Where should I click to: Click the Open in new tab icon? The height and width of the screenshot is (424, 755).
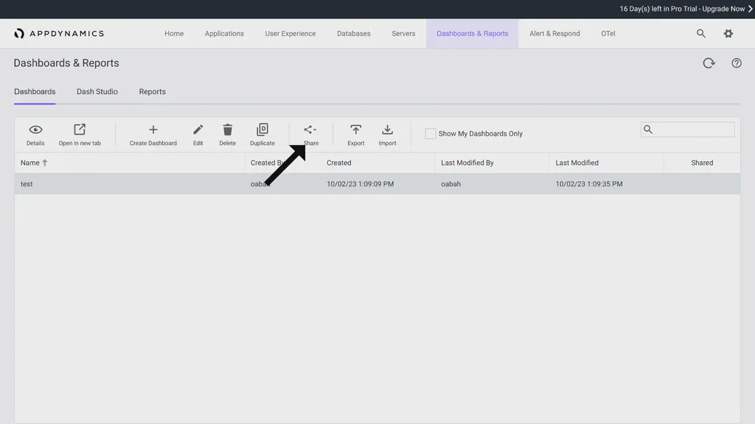click(x=80, y=134)
